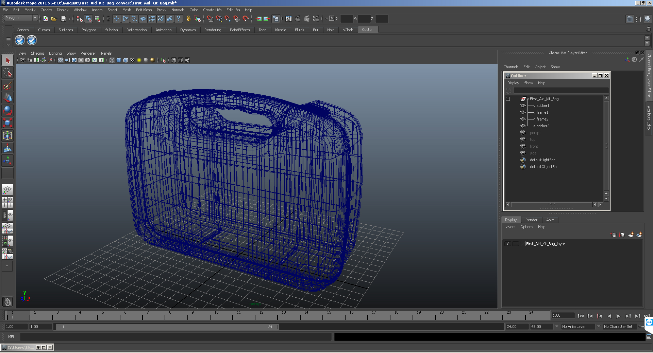Collapse the First_Aid_Kit_Bag tree node
This screenshot has width=653, height=353.
[x=508, y=99]
